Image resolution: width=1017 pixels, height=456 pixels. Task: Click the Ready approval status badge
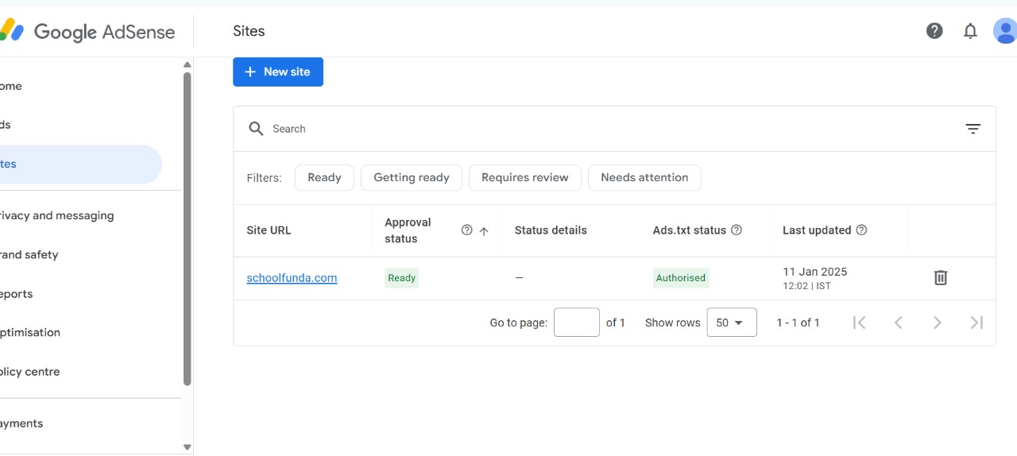click(401, 278)
